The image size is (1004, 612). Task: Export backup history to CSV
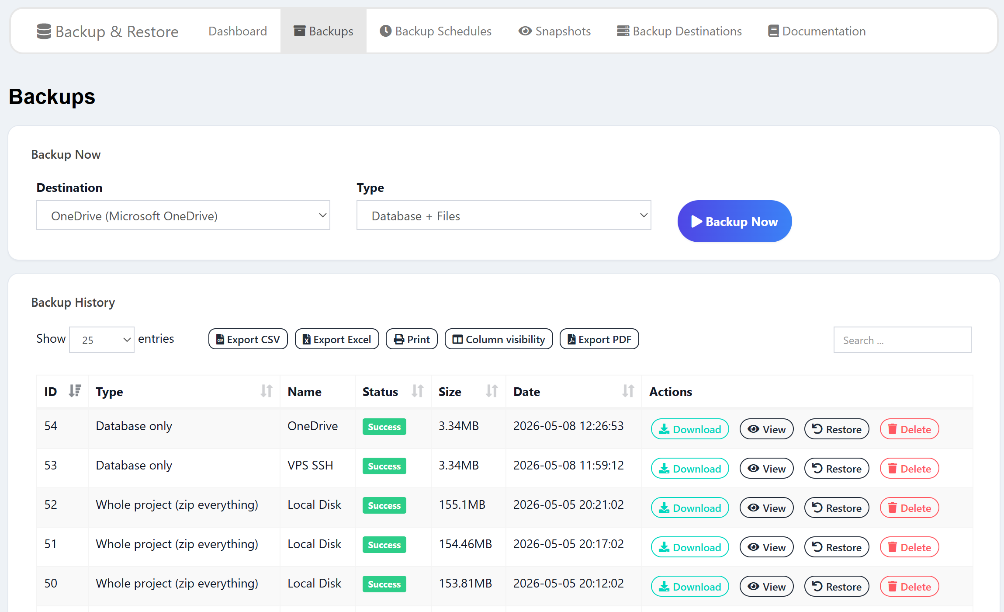pos(248,339)
